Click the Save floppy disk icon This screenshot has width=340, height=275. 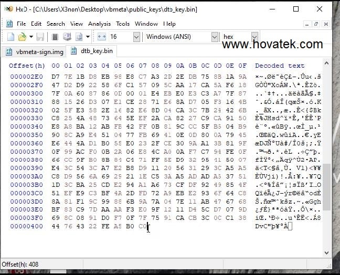pos(40,37)
